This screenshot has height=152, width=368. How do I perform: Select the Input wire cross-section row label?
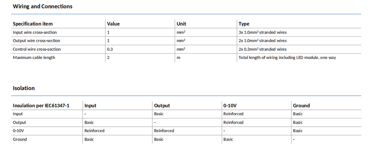[35, 33]
